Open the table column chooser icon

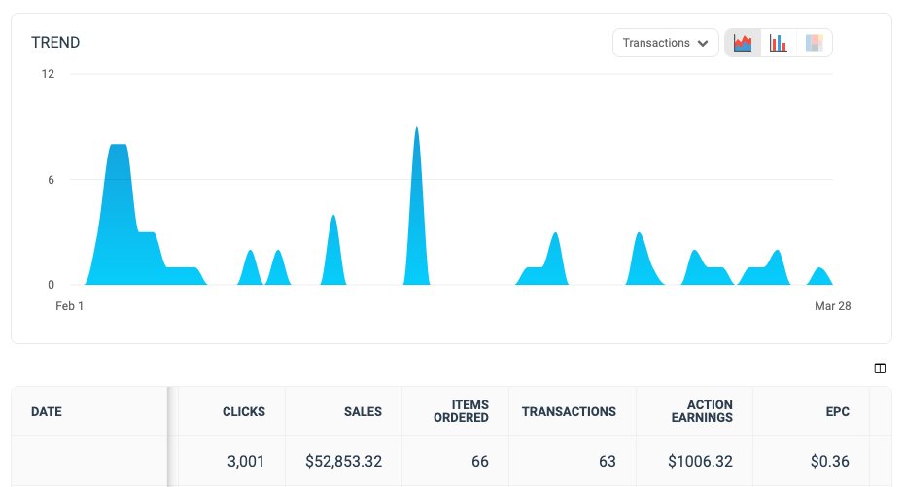(x=880, y=368)
